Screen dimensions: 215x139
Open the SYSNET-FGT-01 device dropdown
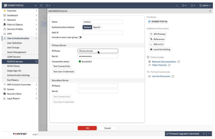pyautogui.click(x=20, y=6)
